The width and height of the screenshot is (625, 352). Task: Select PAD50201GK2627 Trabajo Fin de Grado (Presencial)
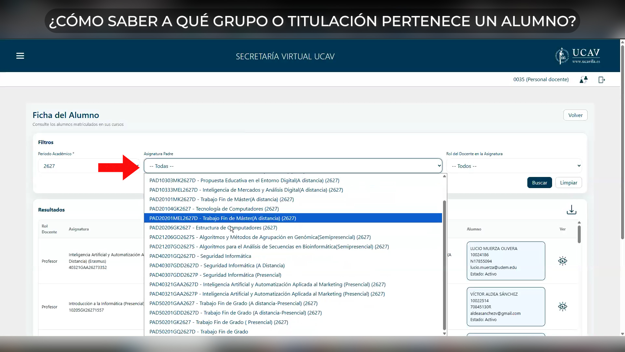click(x=293, y=322)
